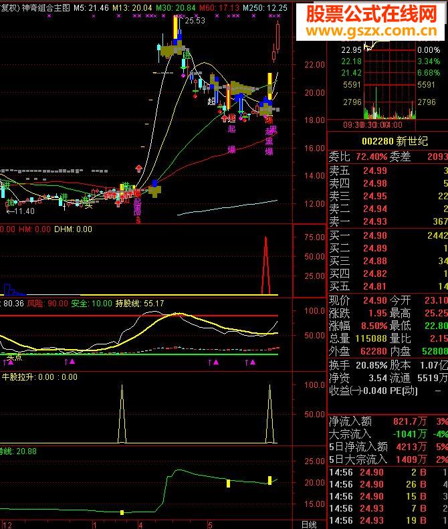448x529 pixels.
Task: Click the 持股线: 55.17 indicator label
Action: 140,304
